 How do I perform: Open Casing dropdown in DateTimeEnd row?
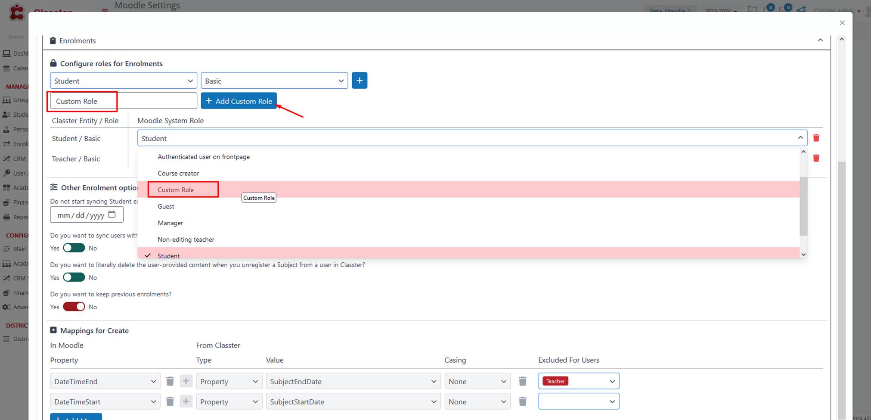point(477,381)
